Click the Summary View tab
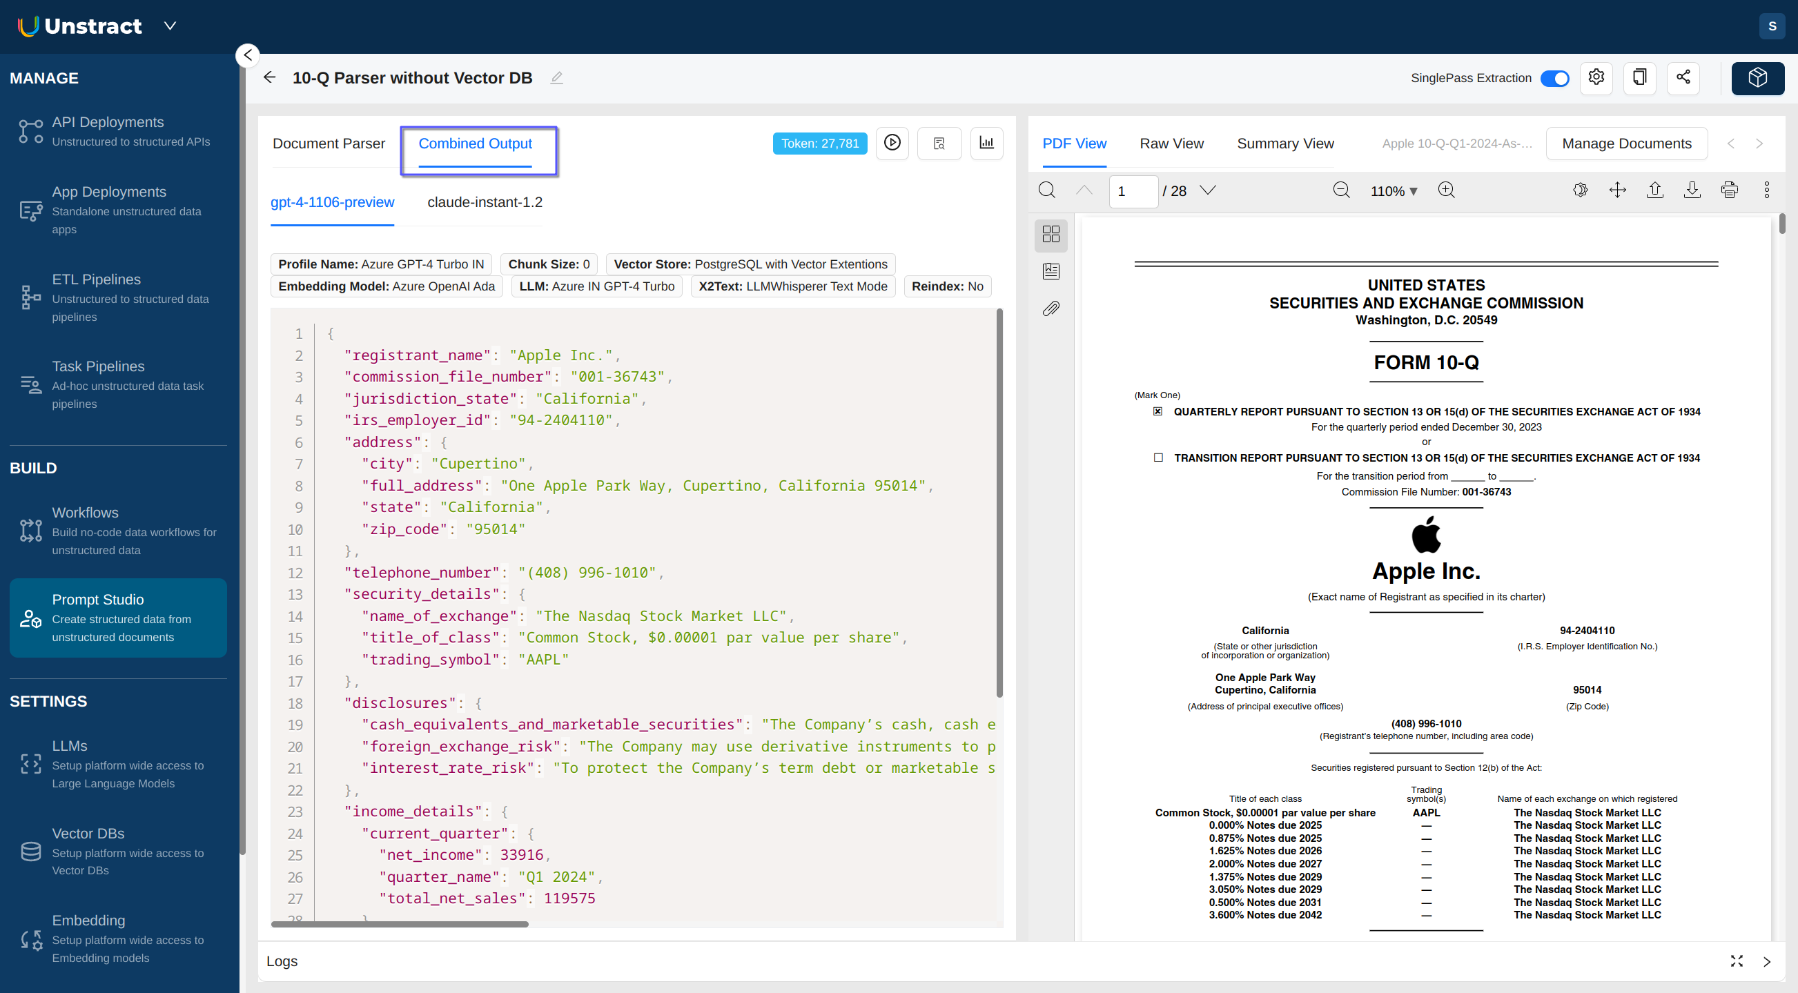 pos(1284,142)
